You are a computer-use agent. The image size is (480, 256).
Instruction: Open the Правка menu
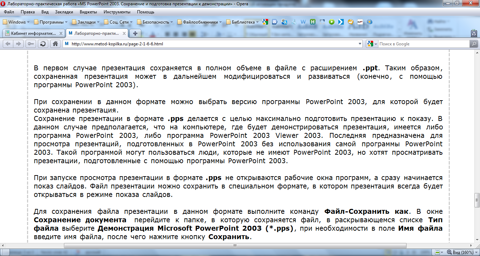tap(28, 12)
